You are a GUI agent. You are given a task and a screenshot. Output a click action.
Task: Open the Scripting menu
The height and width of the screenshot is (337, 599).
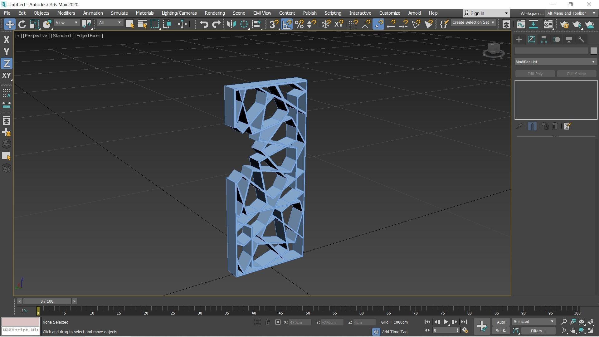(333, 13)
